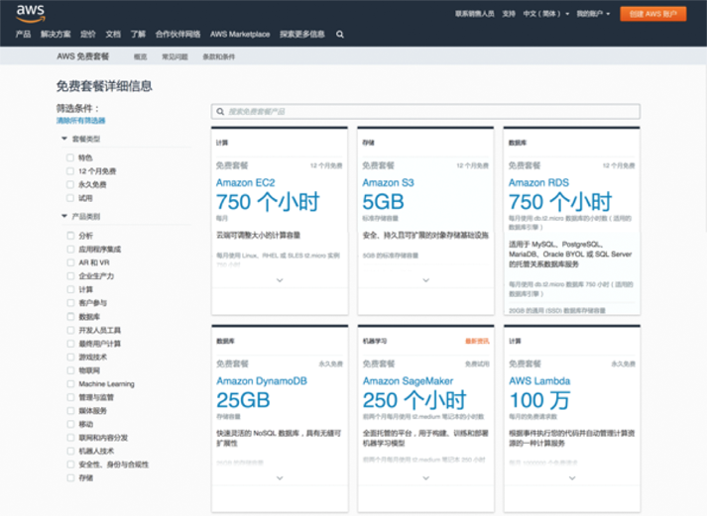Viewport: 707px width, 516px height.
Task: Tick the 客户参与 checkbox
Action: (70, 303)
